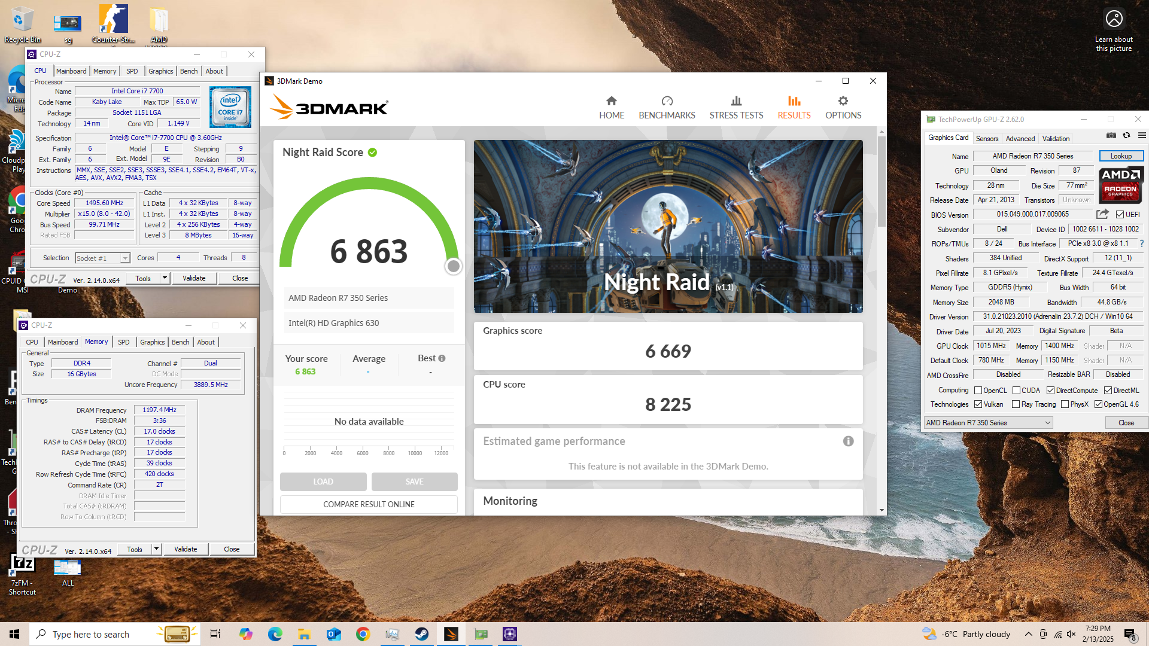The height and width of the screenshot is (646, 1149).
Task: Open the Advanced tab in GPU-Z
Action: [x=1020, y=138]
